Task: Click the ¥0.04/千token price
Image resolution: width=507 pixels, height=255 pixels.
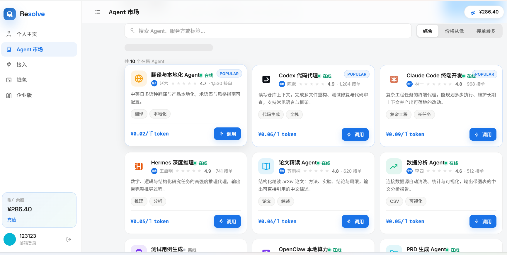Action: click(277, 221)
